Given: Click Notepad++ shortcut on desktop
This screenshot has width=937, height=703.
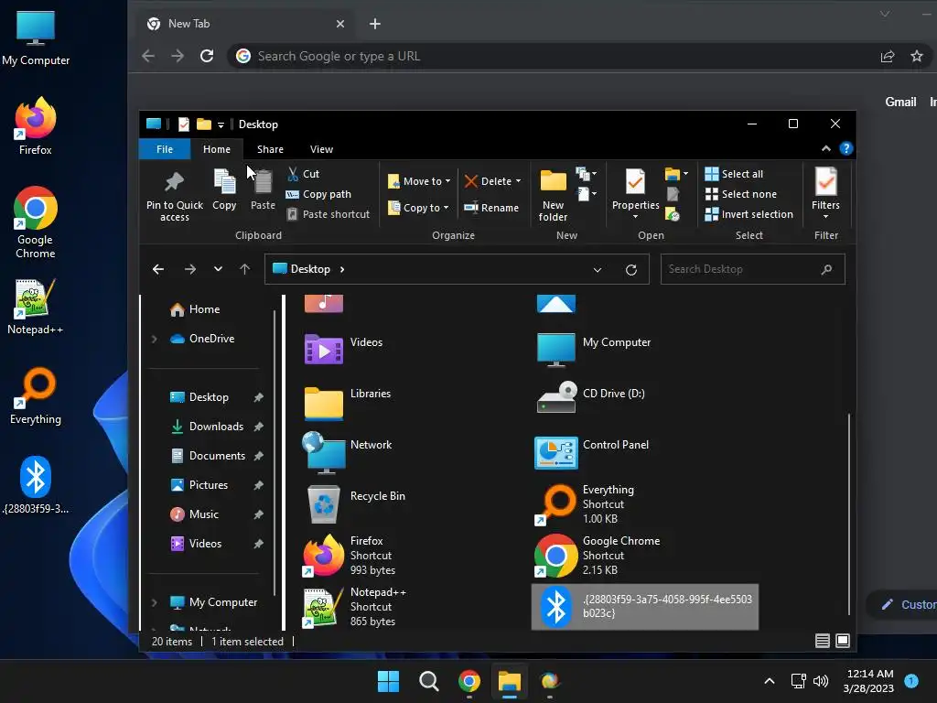Looking at the screenshot, I should point(36,308).
